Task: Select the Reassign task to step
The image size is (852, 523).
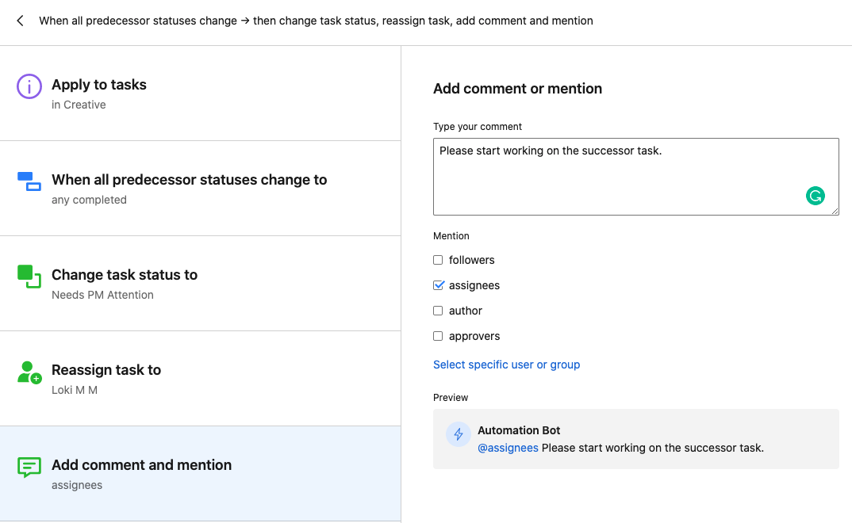Action: pyautogui.click(x=200, y=379)
